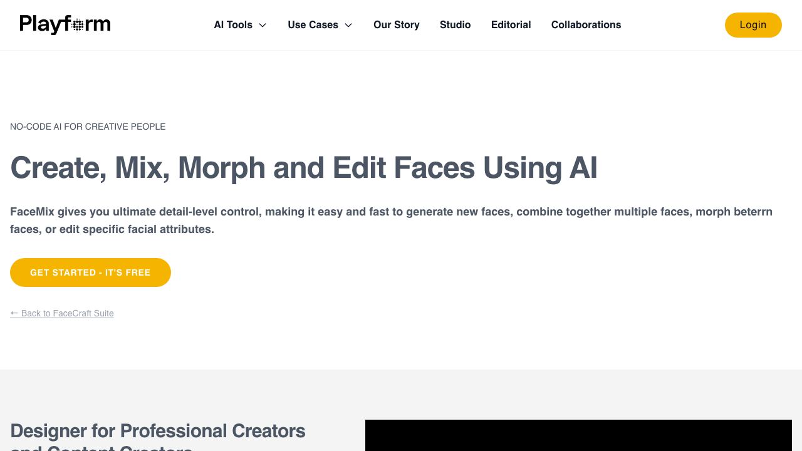
Task: Visit the Editorial section
Action: 511,25
